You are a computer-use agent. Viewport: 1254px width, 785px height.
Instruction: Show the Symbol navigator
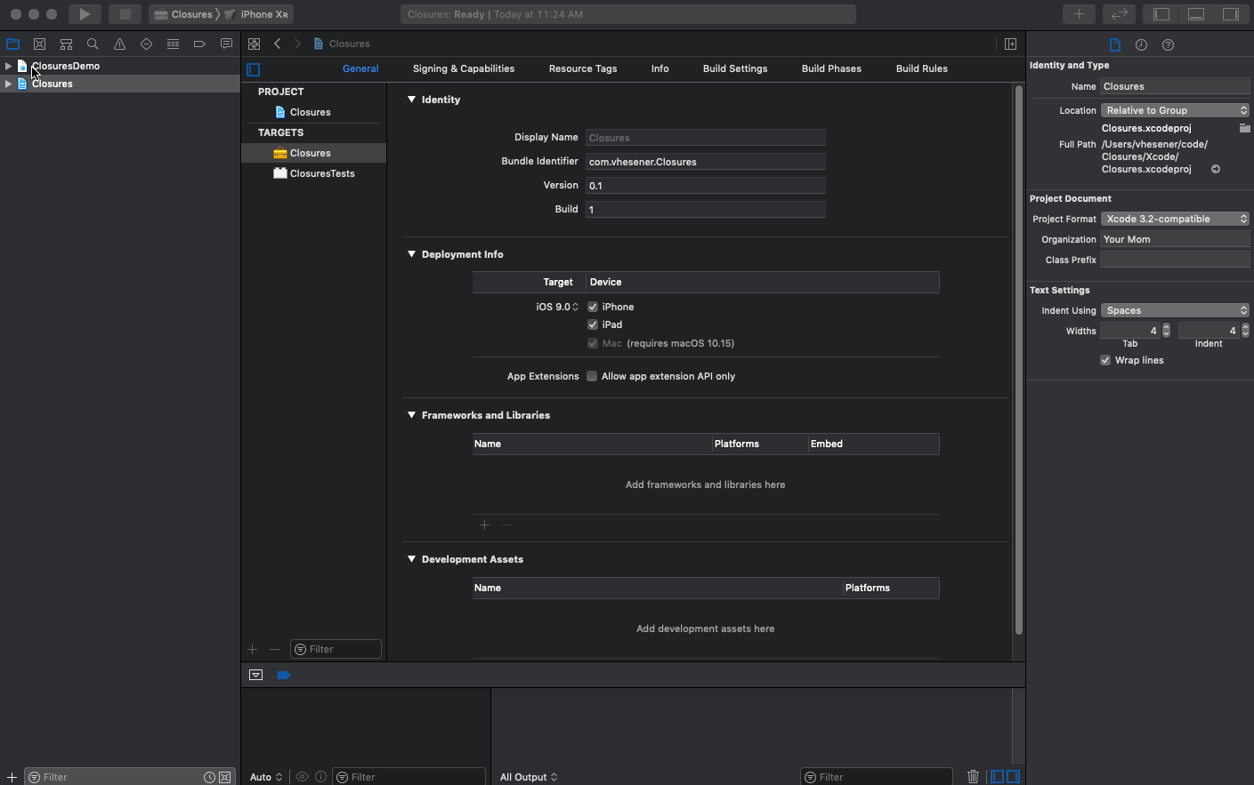(66, 44)
